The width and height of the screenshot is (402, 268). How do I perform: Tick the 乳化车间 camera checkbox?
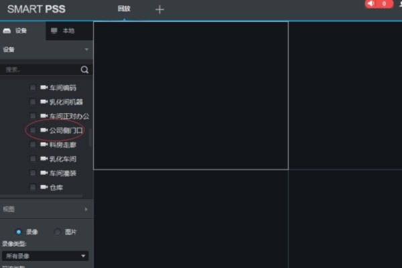click(x=32, y=159)
